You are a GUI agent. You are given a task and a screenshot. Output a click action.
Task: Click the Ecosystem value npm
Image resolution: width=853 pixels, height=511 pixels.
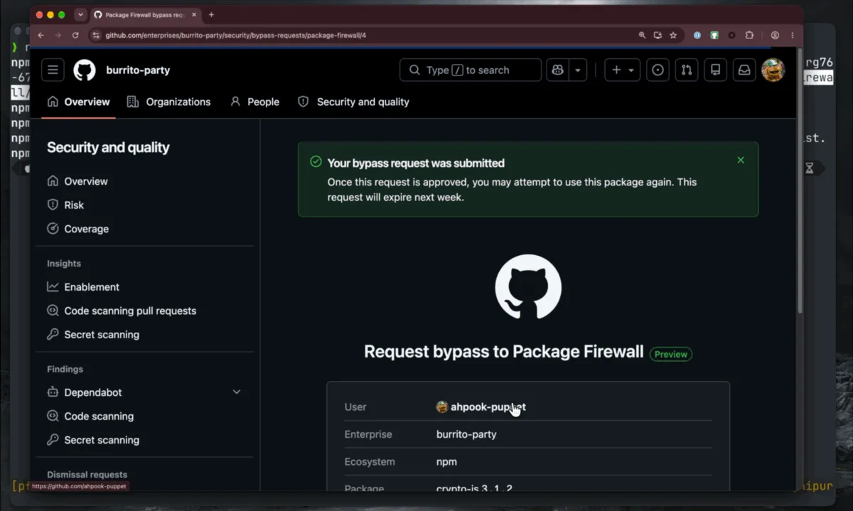pos(446,462)
